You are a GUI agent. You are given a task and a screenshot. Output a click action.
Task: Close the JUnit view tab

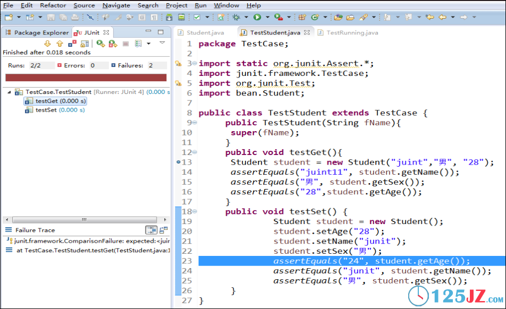click(x=106, y=32)
